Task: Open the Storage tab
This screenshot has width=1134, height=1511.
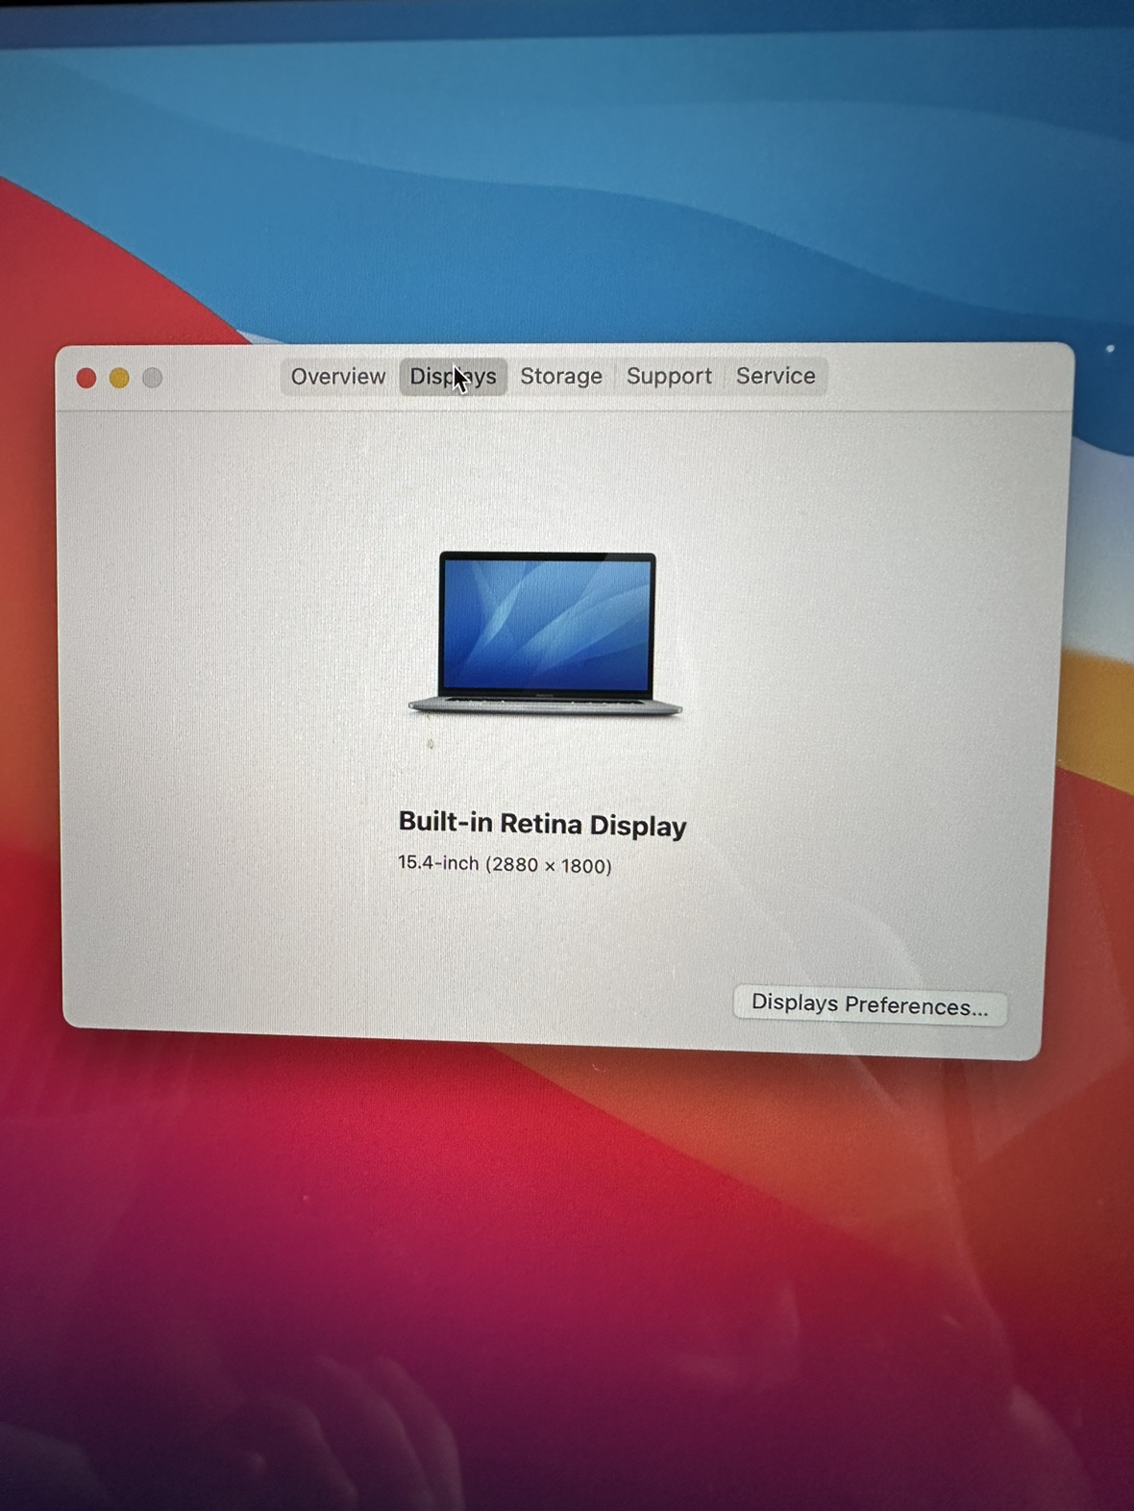Action: click(561, 376)
